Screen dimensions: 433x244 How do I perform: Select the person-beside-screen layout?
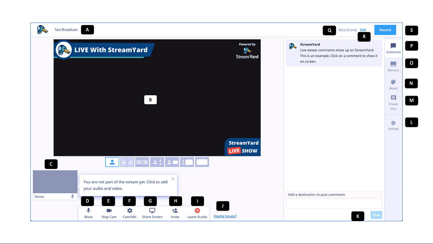coord(172,162)
